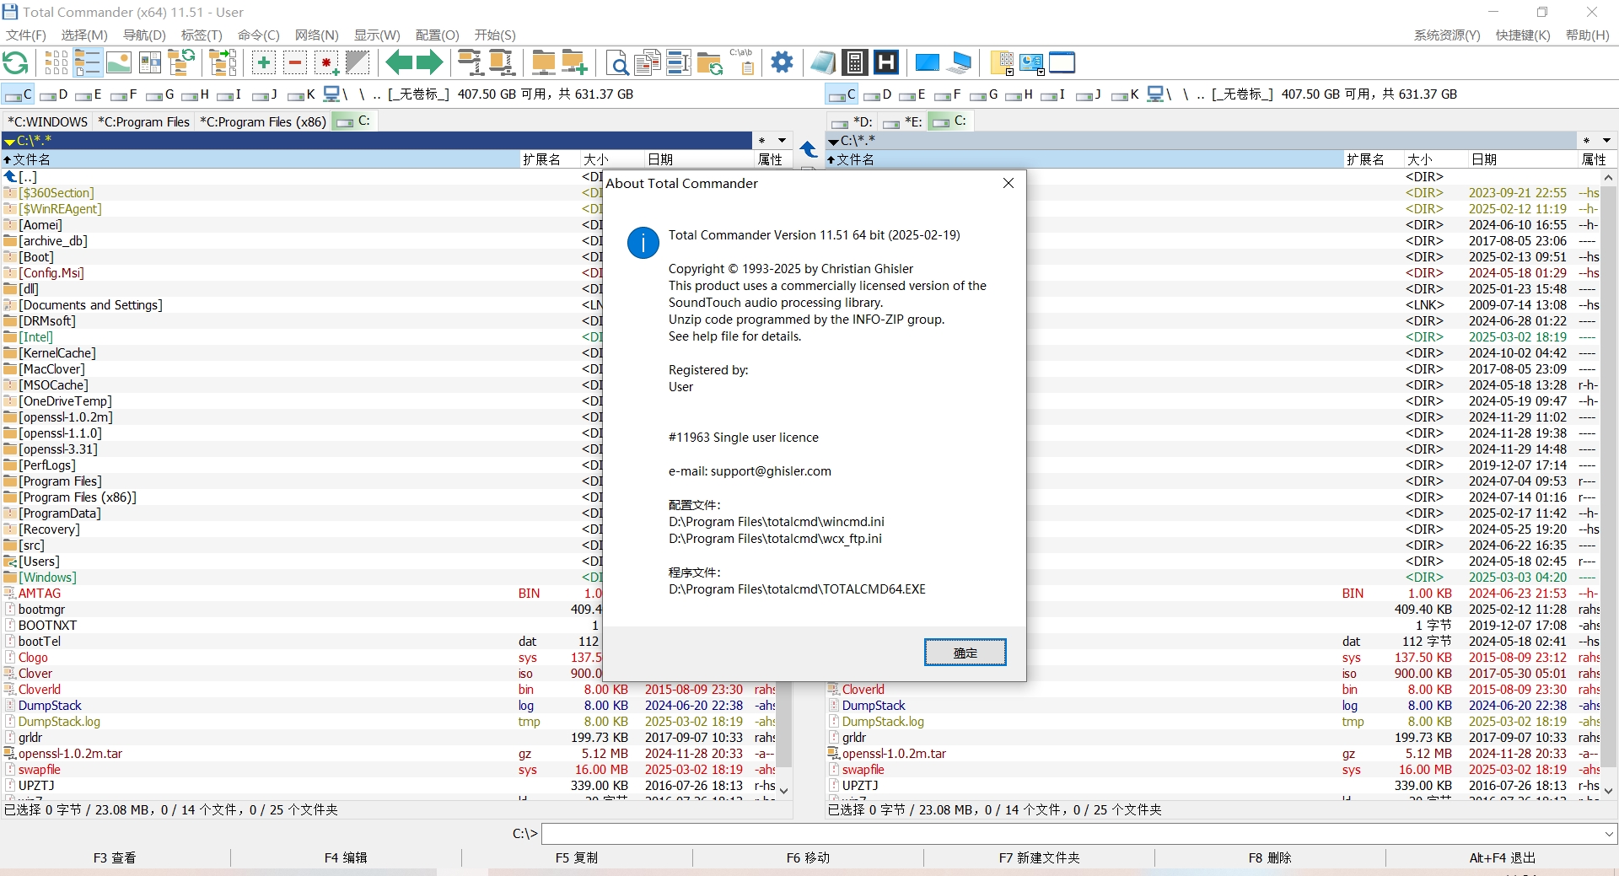Image resolution: width=1619 pixels, height=876 pixels.
Task: Click the command line input field
Action: click(1071, 834)
